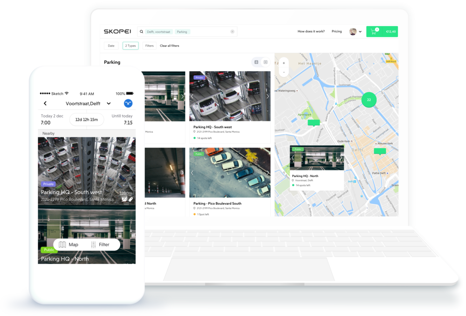Image resolution: width=466 pixels, height=316 pixels.
Task: Open the Pricing page link
Action: point(336,31)
